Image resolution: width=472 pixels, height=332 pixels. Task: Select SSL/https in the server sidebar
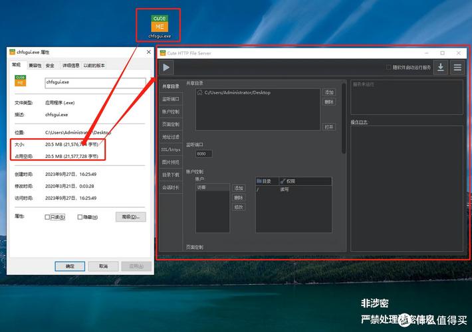171,149
